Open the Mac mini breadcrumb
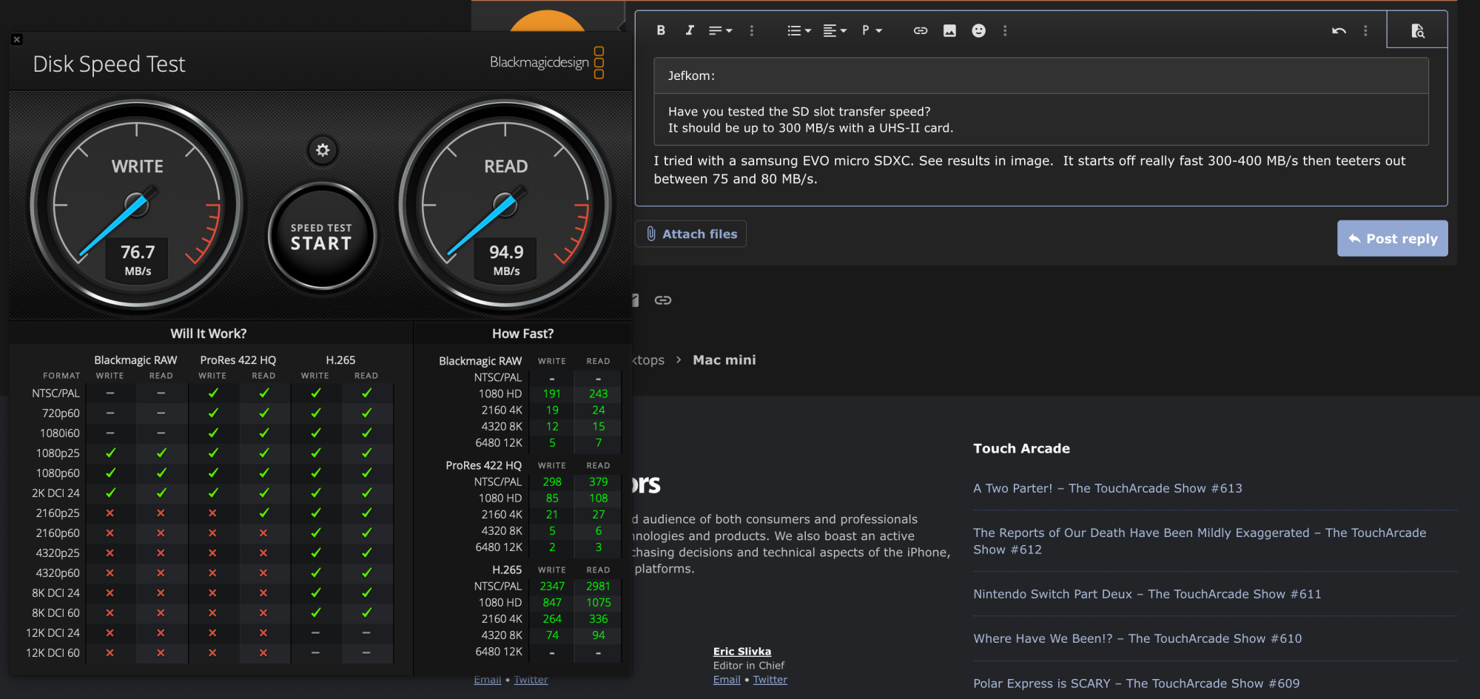Viewport: 1480px width, 699px height. 724,359
